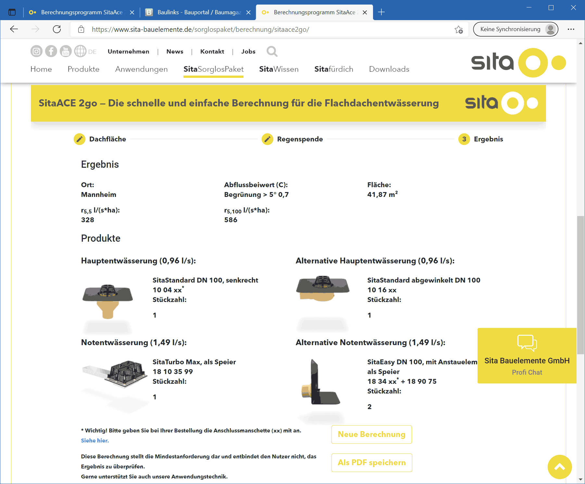The image size is (585, 484).
Task: Open the Sitafürdich menu item
Action: click(x=334, y=69)
